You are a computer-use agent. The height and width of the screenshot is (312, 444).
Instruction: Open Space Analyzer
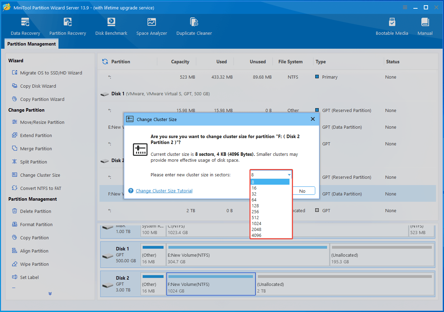152,27
